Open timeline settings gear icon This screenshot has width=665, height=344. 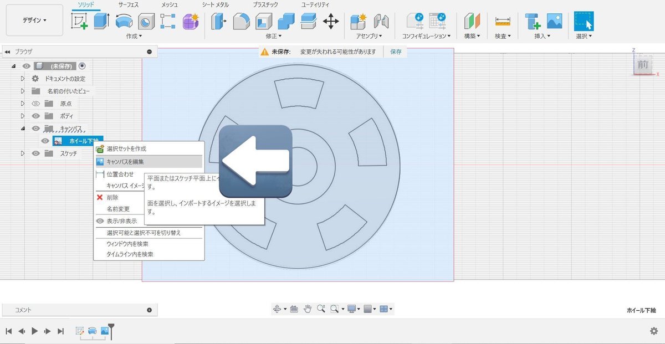[654, 331]
